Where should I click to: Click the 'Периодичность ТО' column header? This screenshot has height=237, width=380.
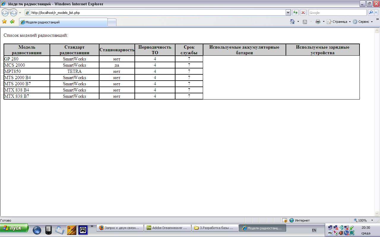click(155, 50)
